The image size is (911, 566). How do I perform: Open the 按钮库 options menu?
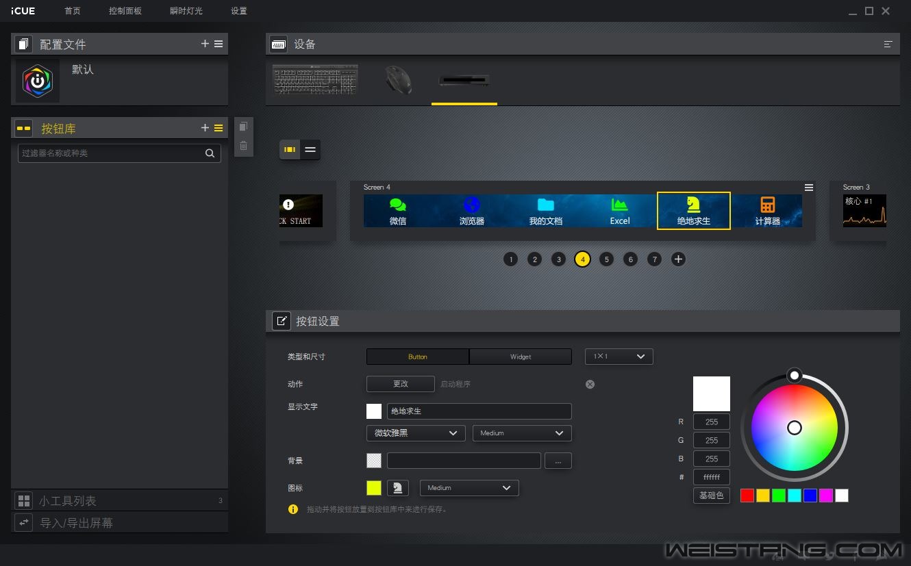click(219, 128)
